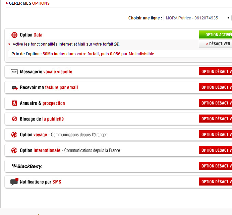232x215 pixels.
Task: Click the prohibition icon for Blocage de la publicité
Action: pos(14,119)
